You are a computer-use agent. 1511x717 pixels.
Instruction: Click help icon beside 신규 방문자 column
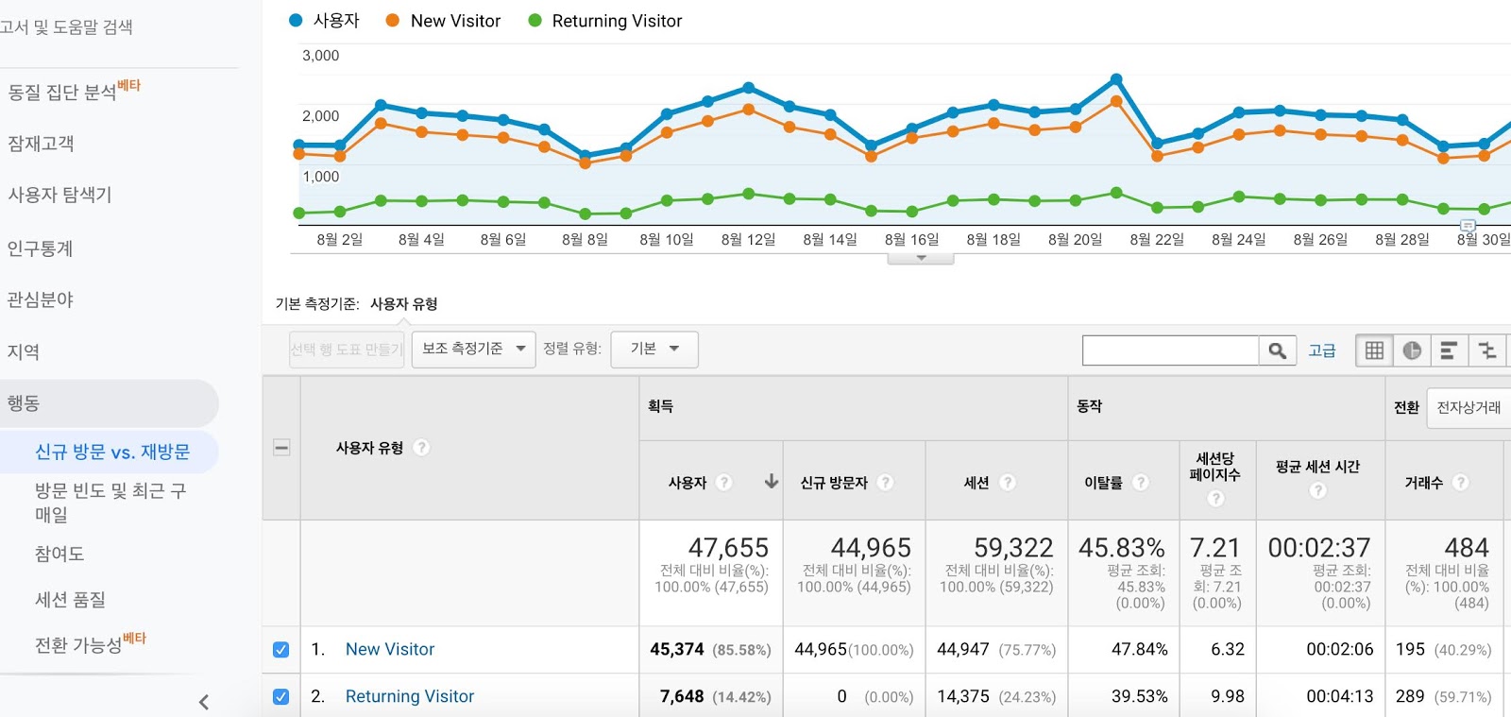pyautogui.click(x=885, y=483)
